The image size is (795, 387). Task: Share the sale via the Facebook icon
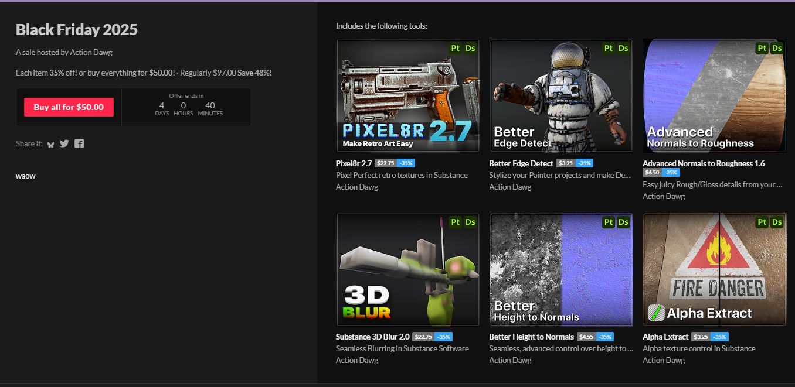coord(79,143)
